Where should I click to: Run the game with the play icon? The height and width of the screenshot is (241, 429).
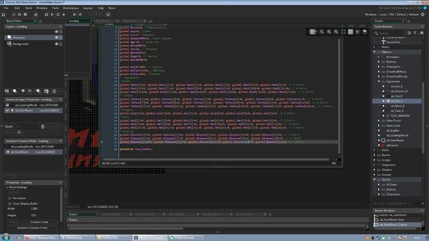pyautogui.click(x=52, y=15)
